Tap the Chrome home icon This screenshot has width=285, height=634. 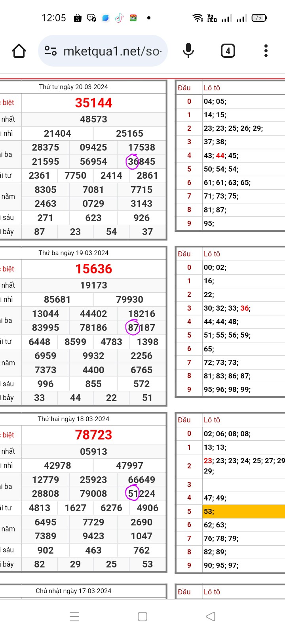click(19, 51)
